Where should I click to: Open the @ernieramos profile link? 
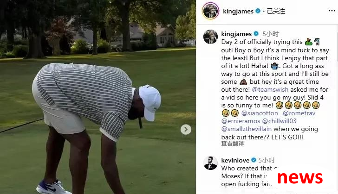pyautogui.click(x=241, y=121)
